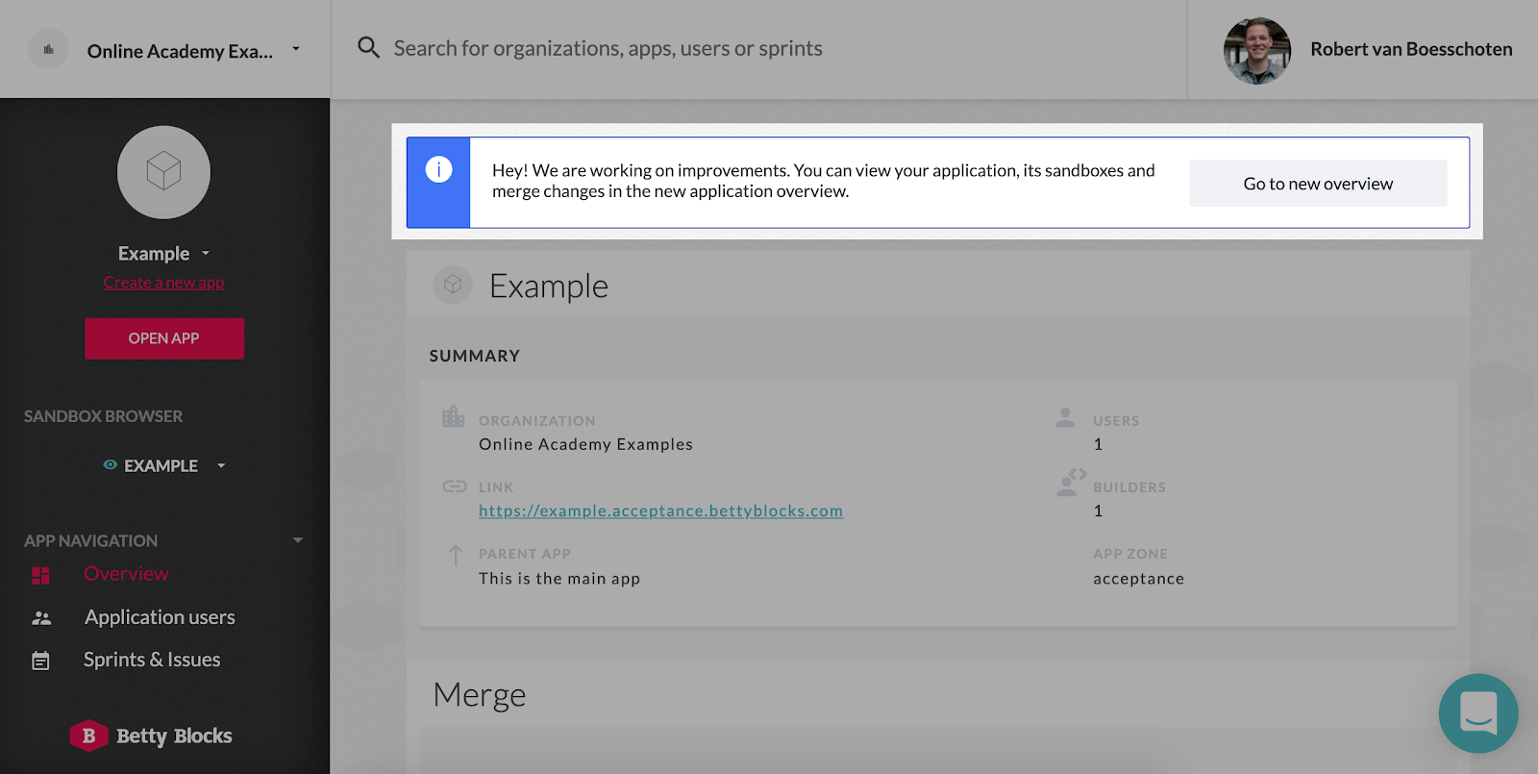Open the organization logo icon in header

point(48,49)
